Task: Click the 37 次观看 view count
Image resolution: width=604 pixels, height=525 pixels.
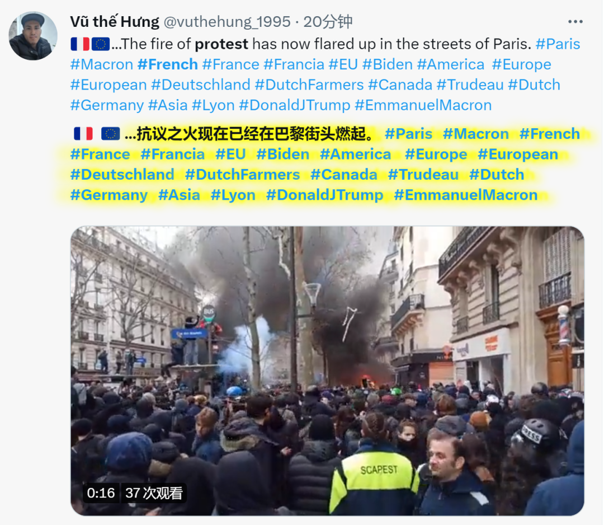Action: point(154,493)
